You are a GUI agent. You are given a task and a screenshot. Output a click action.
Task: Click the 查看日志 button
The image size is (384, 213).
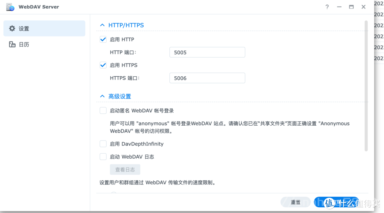[125, 169]
